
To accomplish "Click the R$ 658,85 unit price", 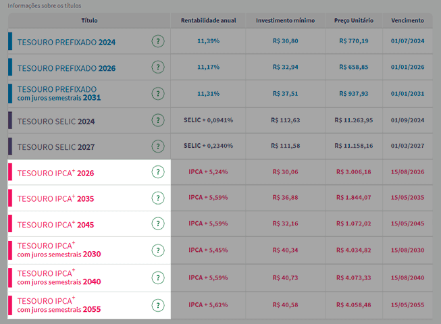I will (354, 67).
